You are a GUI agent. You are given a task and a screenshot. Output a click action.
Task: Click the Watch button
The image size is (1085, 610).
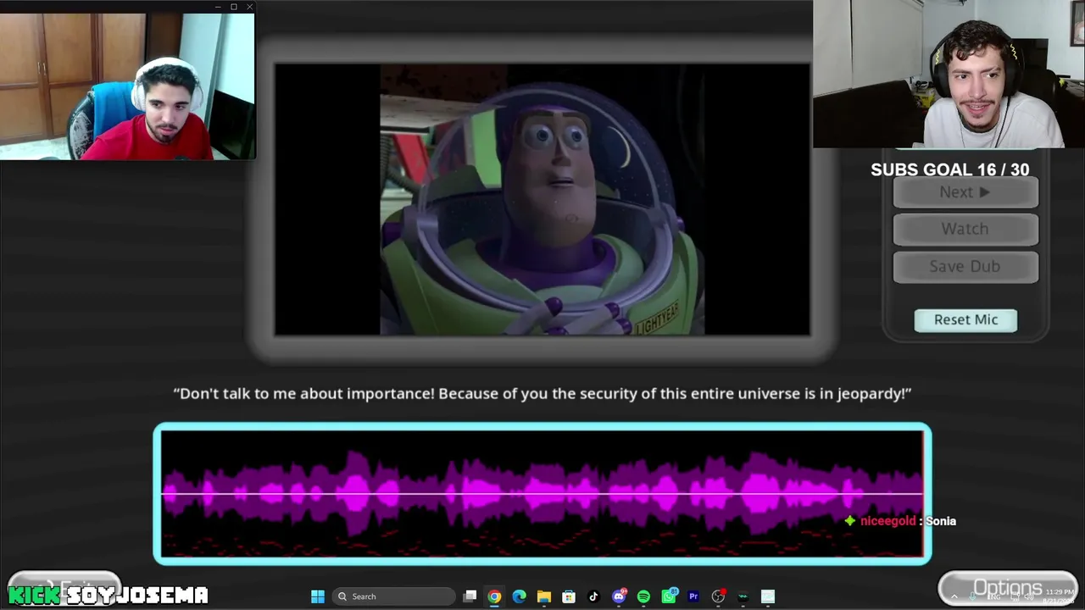click(x=965, y=229)
